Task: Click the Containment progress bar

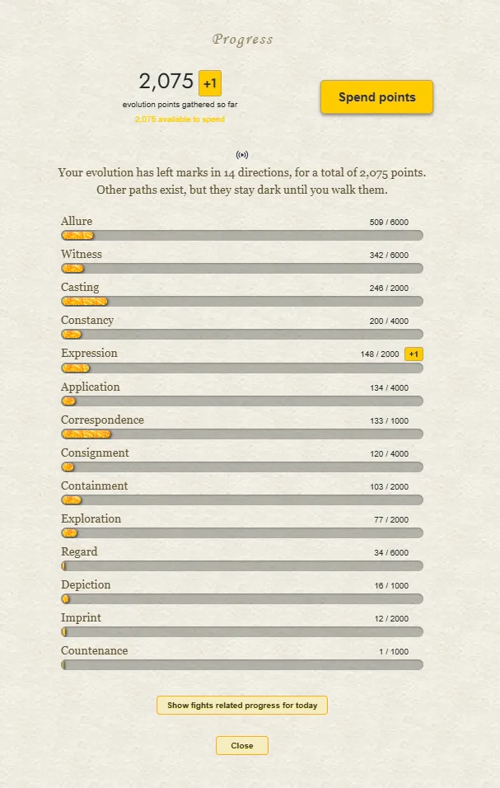Action: (x=242, y=500)
